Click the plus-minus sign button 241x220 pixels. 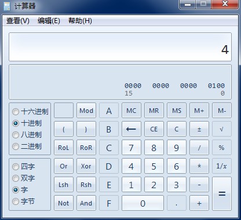click(x=199, y=129)
